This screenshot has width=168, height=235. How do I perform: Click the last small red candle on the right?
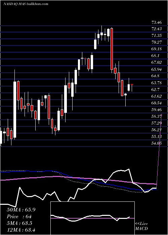point(132,85)
